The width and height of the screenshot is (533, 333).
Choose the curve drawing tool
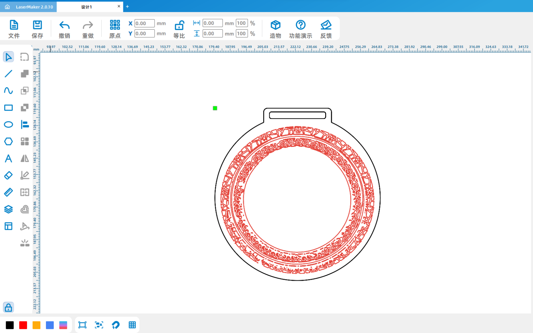8,91
